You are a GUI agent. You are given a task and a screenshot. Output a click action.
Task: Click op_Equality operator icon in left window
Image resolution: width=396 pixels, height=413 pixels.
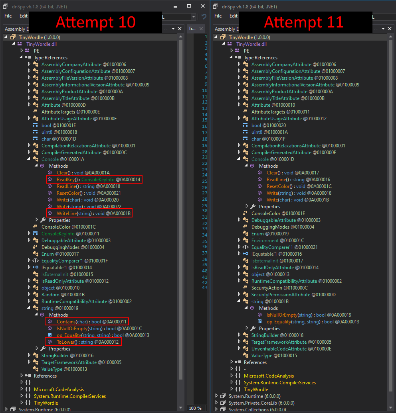49,335
